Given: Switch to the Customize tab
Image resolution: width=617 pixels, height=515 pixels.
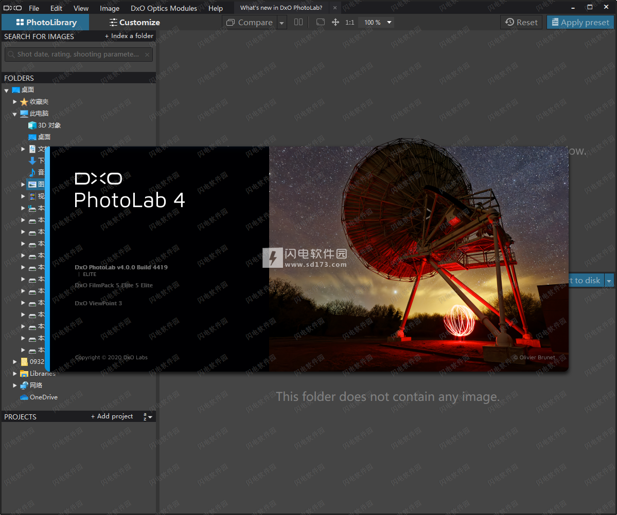Looking at the screenshot, I should click(135, 23).
